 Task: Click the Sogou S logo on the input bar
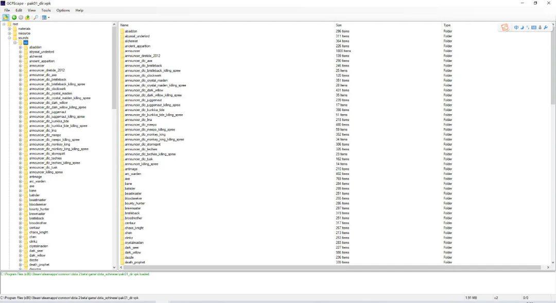(x=505, y=28)
